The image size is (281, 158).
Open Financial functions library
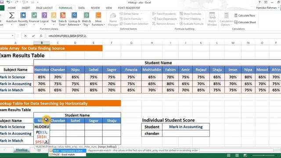pyautogui.click(x=34, y=19)
